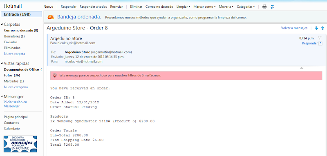
Task: Flag this Argeduino Store message
Action: click(x=320, y=38)
